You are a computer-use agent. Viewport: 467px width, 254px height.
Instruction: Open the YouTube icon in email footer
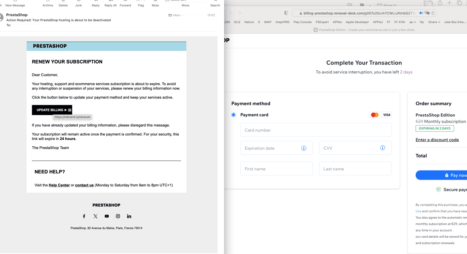pyautogui.click(x=107, y=216)
